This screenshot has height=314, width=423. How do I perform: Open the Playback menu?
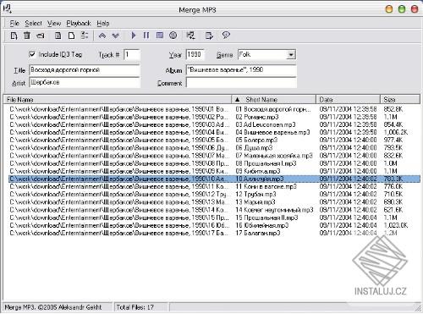click(79, 24)
